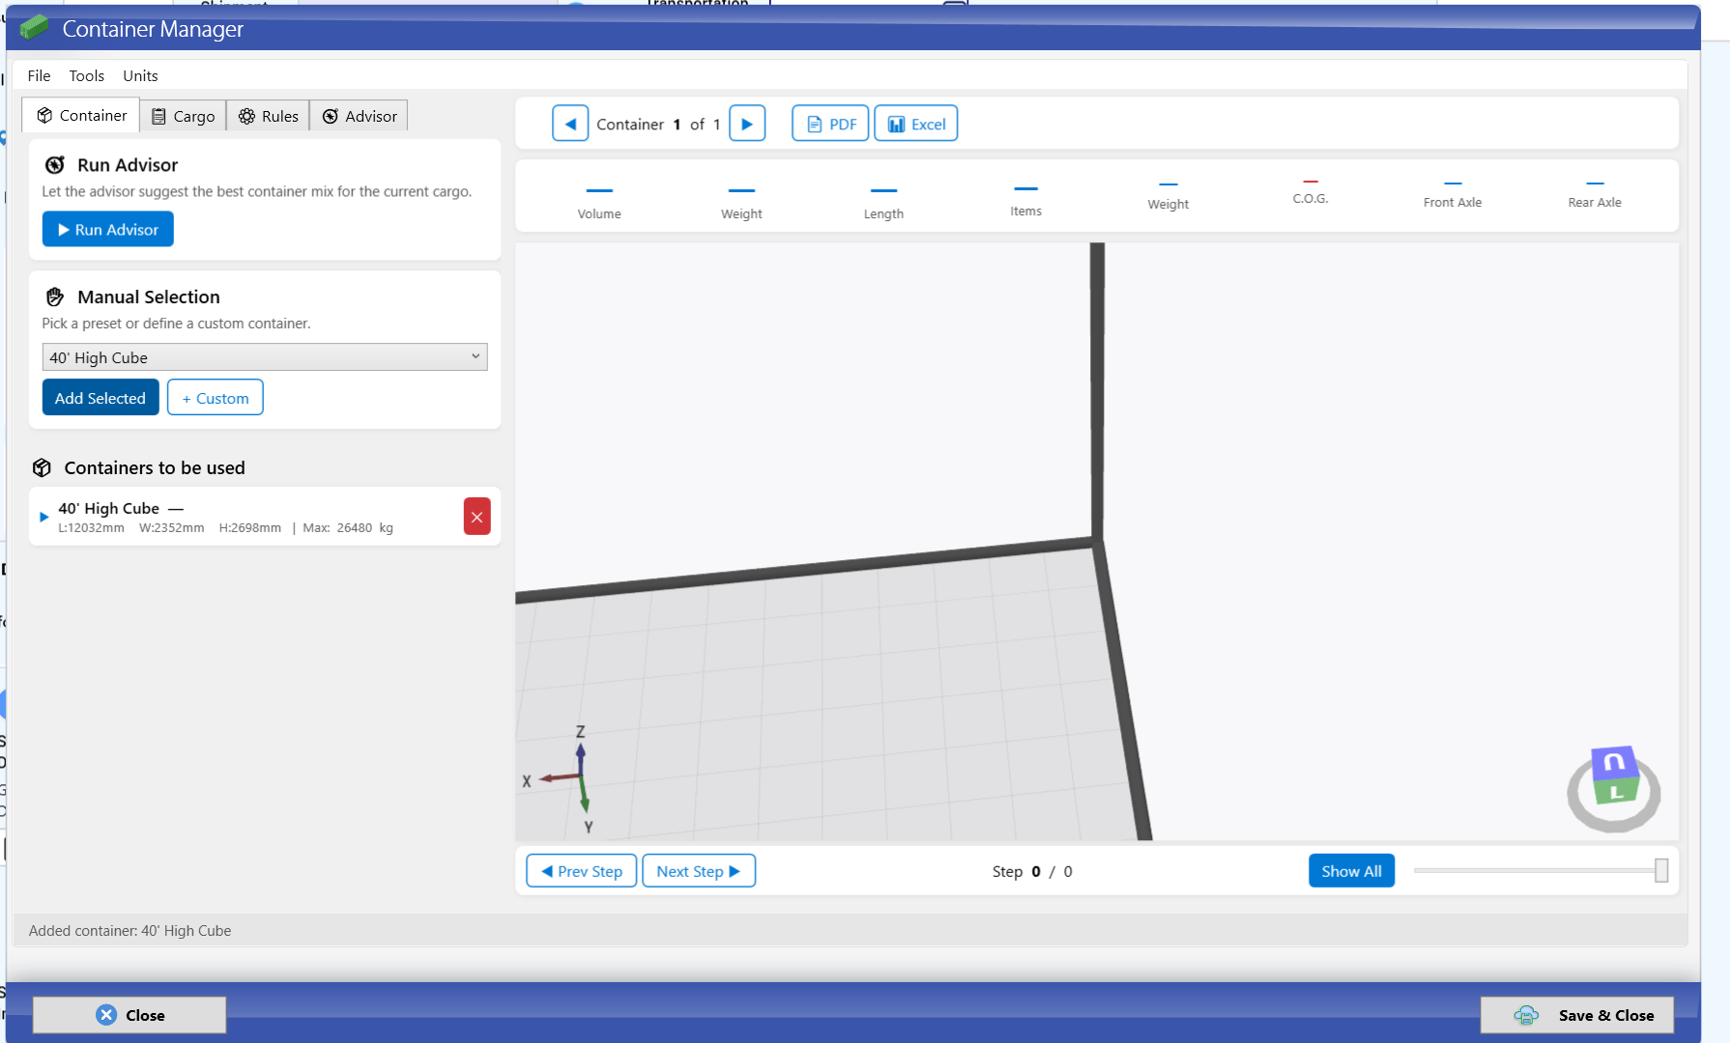Click 'Added container: 40' High Cube' status text

coord(130,931)
